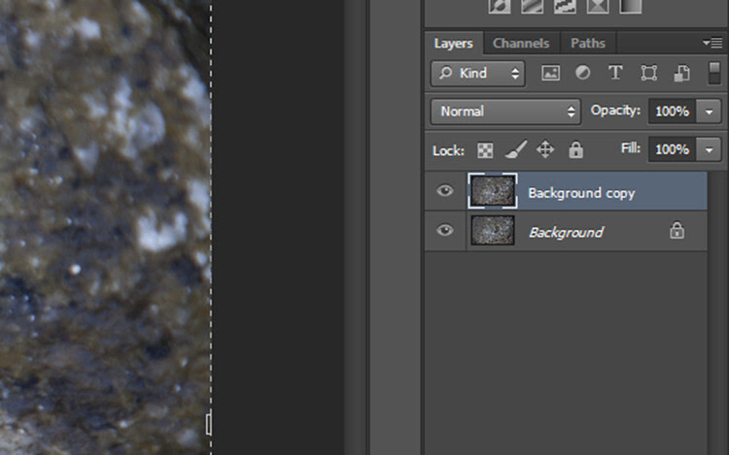Switch to the Layers tab
The width and height of the screenshot is (729, 455).
pyautogui.click(x=454, y=43)
